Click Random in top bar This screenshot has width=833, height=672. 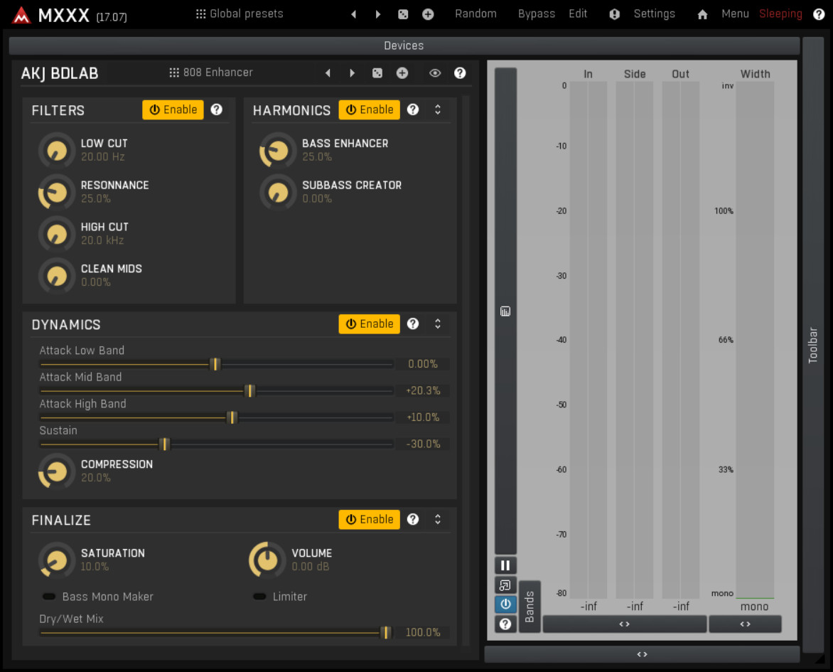475,14
